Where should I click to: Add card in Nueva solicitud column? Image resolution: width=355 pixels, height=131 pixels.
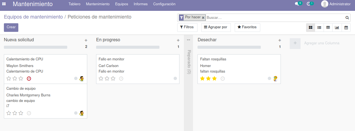point(86,40)
